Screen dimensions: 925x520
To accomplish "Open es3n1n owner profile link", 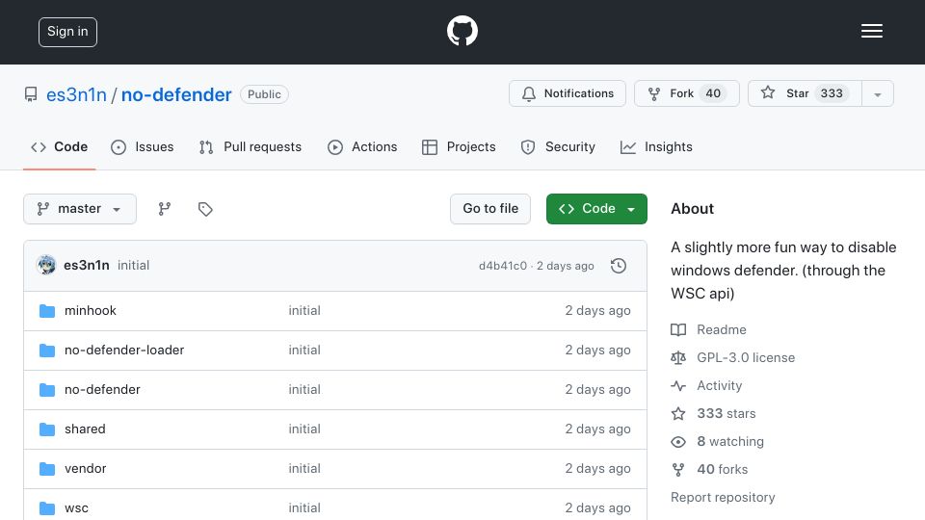I will click(76, 94).
